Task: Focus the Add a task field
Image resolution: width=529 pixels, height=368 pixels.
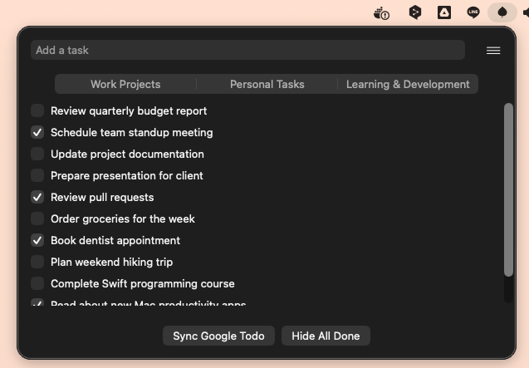Action: (x=248, y=50)
